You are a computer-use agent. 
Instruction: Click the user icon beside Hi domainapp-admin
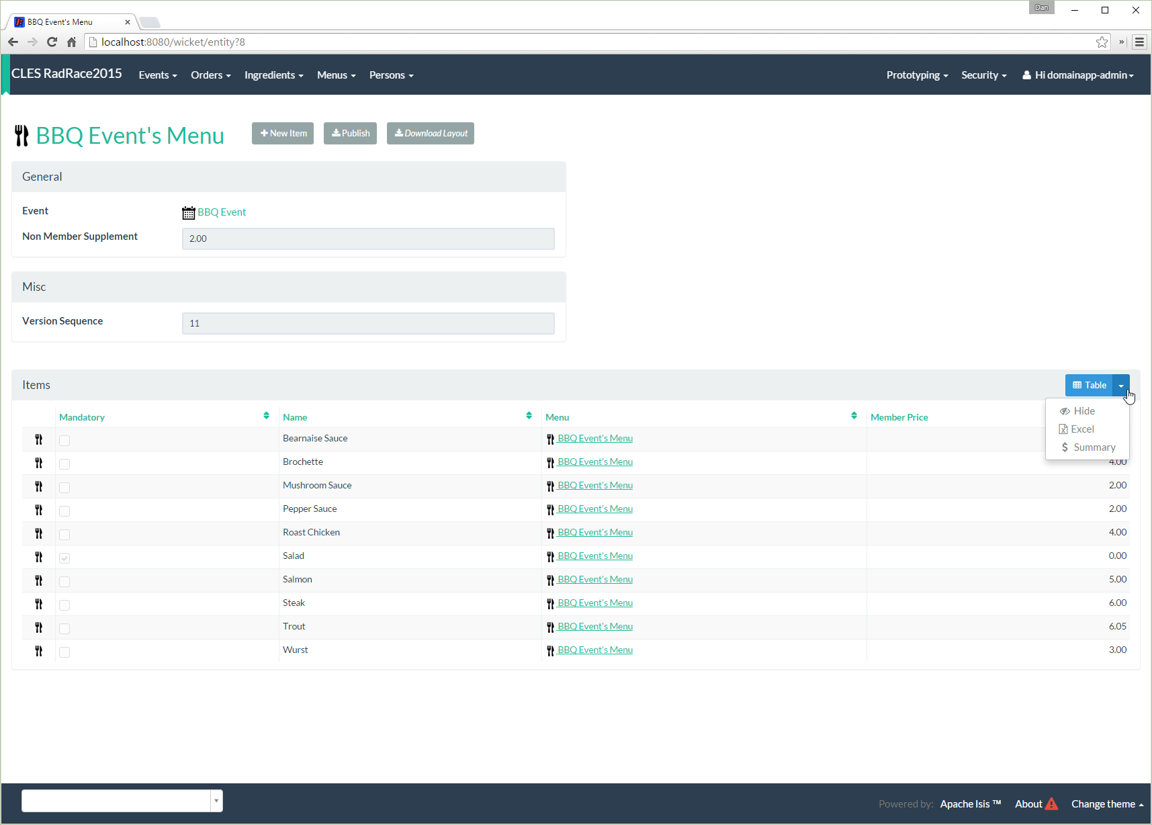1026,75
